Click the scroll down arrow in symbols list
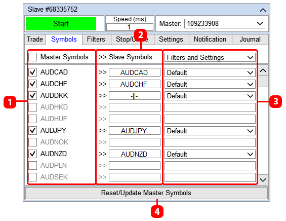 263,180
